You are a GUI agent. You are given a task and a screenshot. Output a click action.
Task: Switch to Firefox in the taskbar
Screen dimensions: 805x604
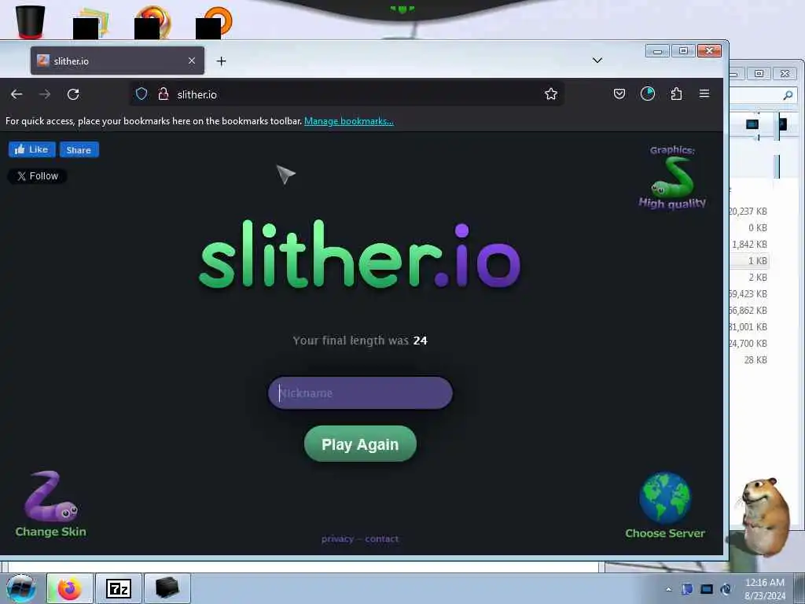pyautogui.click(x=70, y=588)
